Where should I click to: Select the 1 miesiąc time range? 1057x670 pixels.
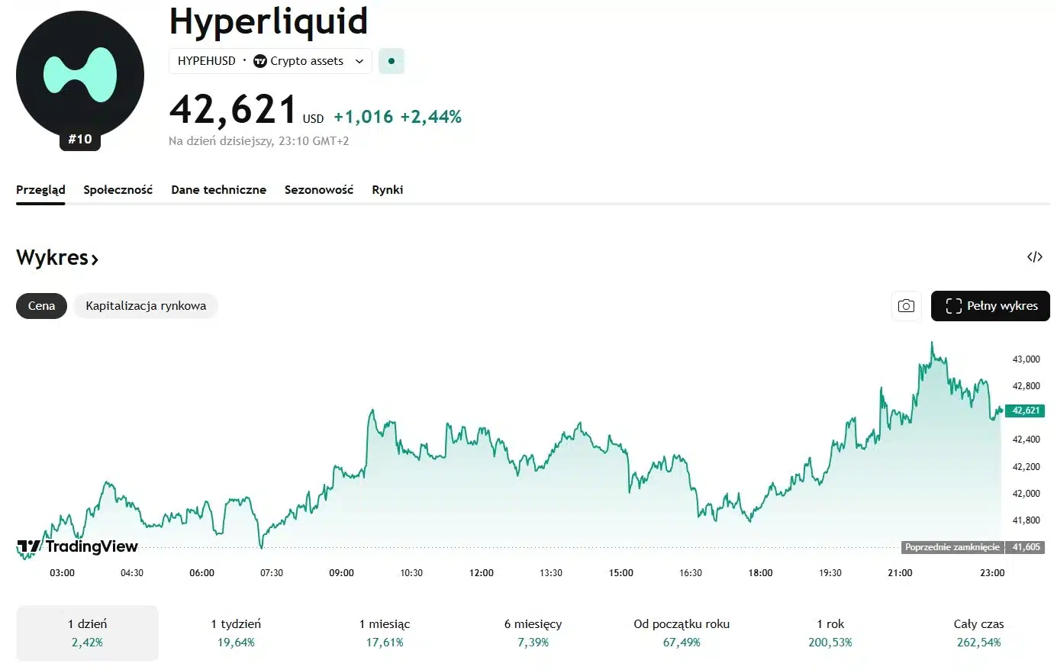pos(385,633)
